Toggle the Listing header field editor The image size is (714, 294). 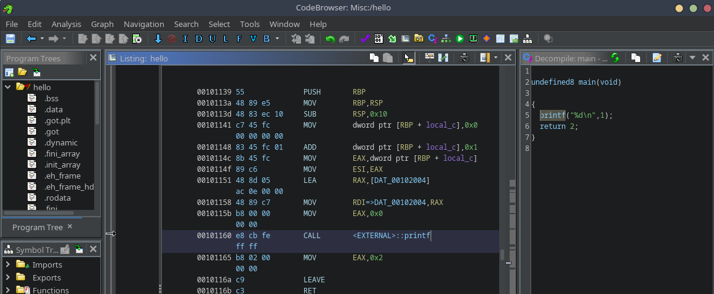[430, 57]
